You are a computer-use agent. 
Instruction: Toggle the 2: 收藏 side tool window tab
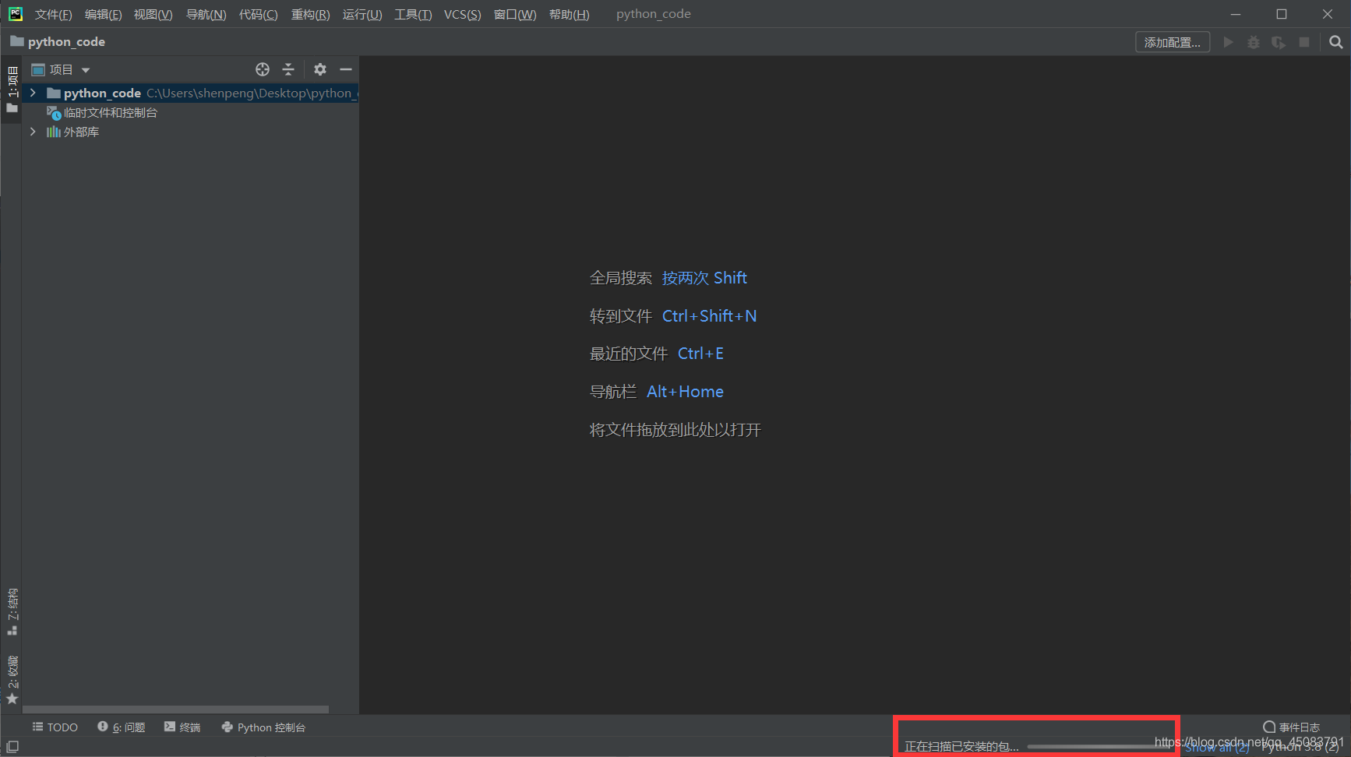(x=12, y=680)
